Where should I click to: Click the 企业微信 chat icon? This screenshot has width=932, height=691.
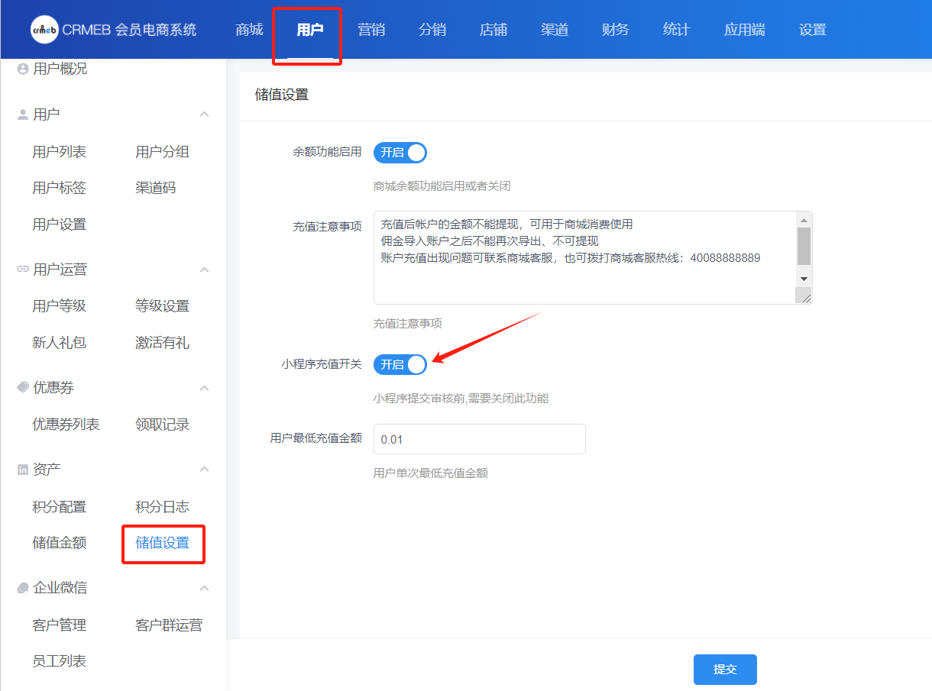pyautogui.click(x=23, y=588)
